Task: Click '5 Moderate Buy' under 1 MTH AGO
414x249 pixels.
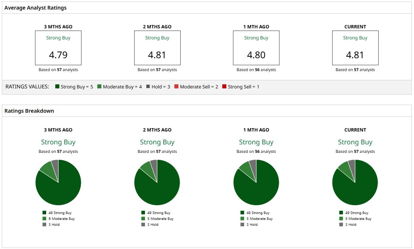Action: tap(257, 219)
